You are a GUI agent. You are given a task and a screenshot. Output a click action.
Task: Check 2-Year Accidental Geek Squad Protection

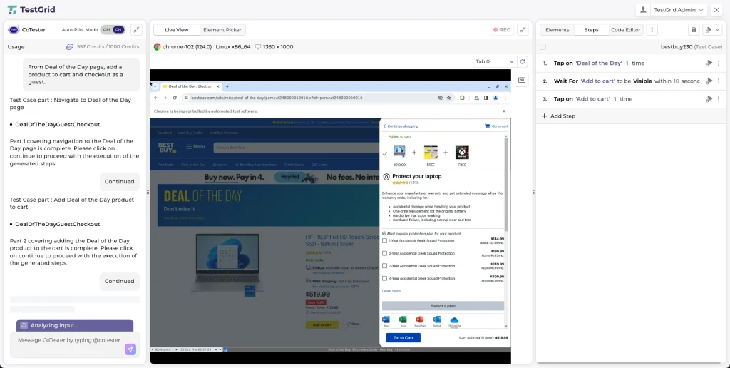(384, 253)
